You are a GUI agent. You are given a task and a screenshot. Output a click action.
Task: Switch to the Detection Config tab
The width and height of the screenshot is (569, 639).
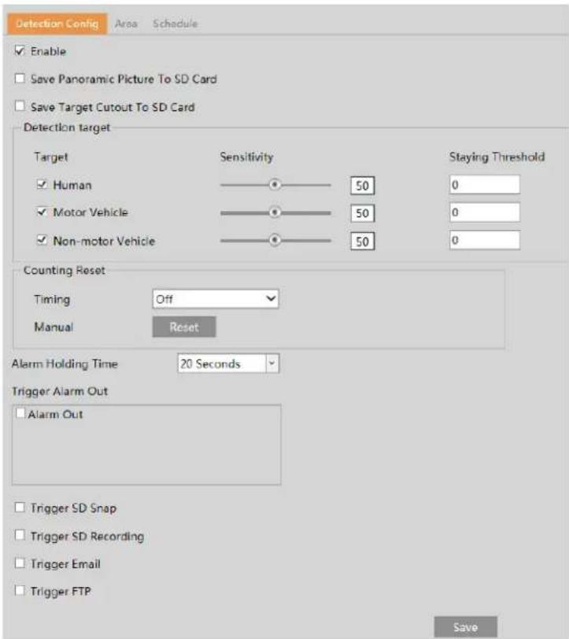pyautogui.click(x=57, y=24)
